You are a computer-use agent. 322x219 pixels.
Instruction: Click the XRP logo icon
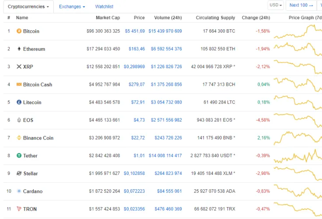tap(19, 66)
